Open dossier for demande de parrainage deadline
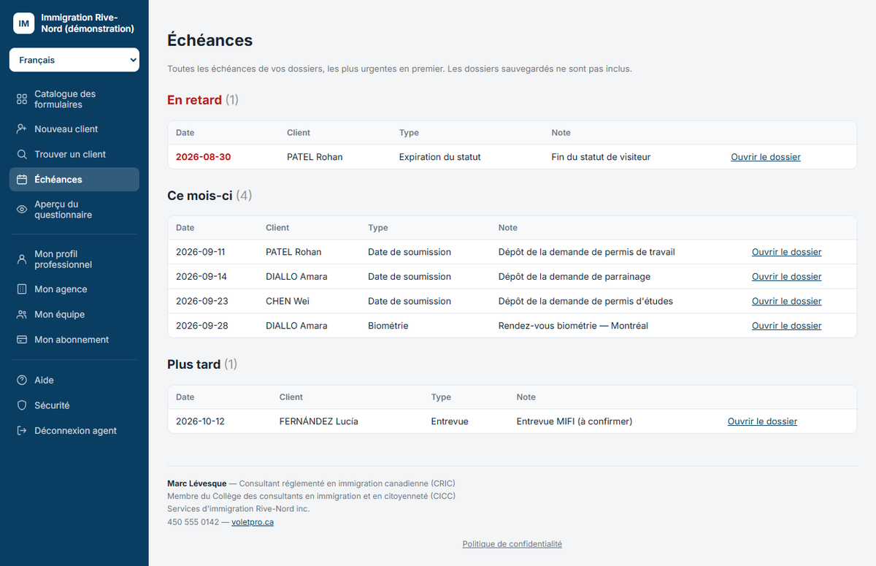Screen dimensions: 876x566 pyautogui.click(x=787, y=277)
